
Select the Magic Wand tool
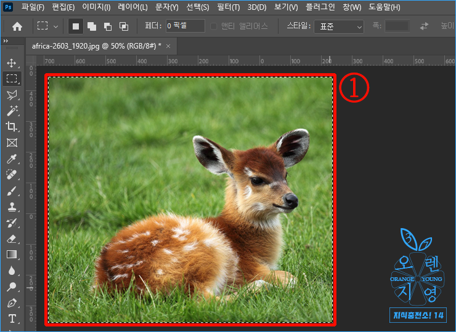(x=12, y=111)
